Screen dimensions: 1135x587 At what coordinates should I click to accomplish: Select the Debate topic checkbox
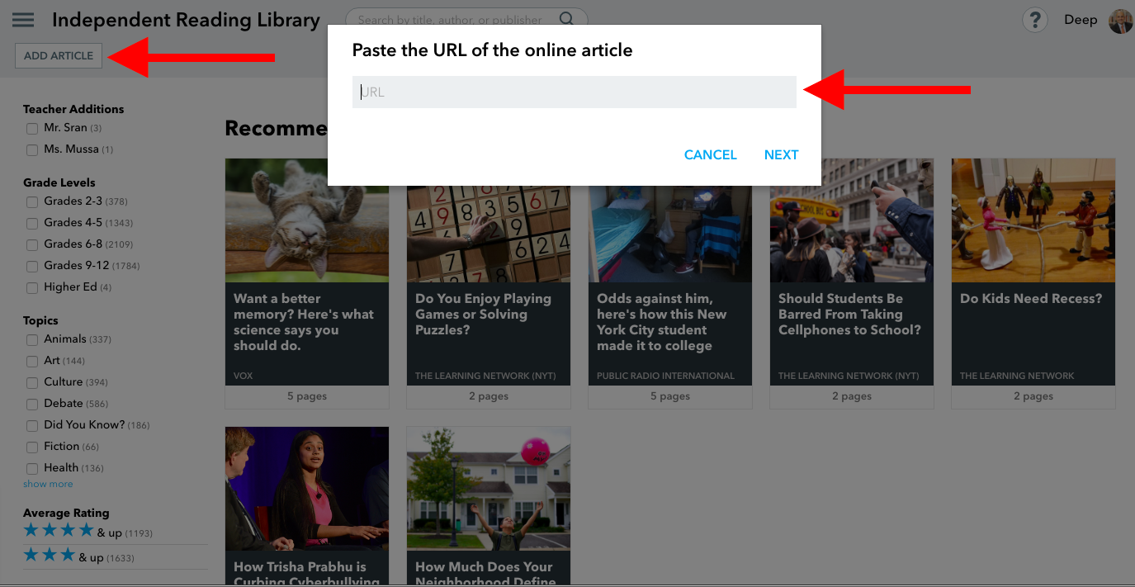32,405
